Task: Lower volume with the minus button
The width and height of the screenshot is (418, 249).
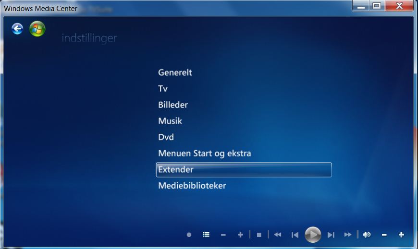Action: point(384,235)
